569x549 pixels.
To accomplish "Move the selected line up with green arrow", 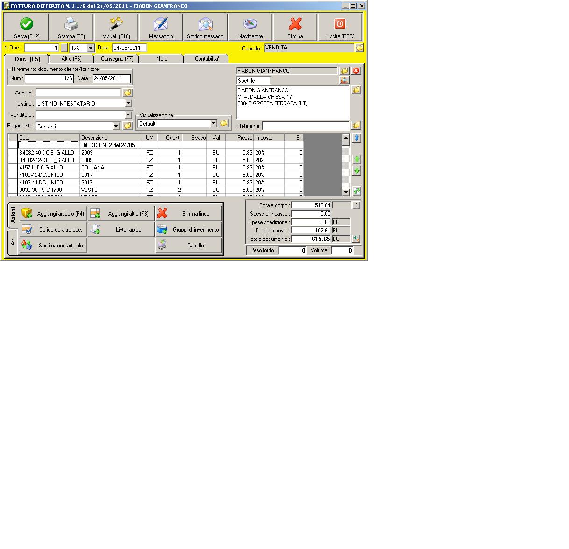I will (356, 160).
